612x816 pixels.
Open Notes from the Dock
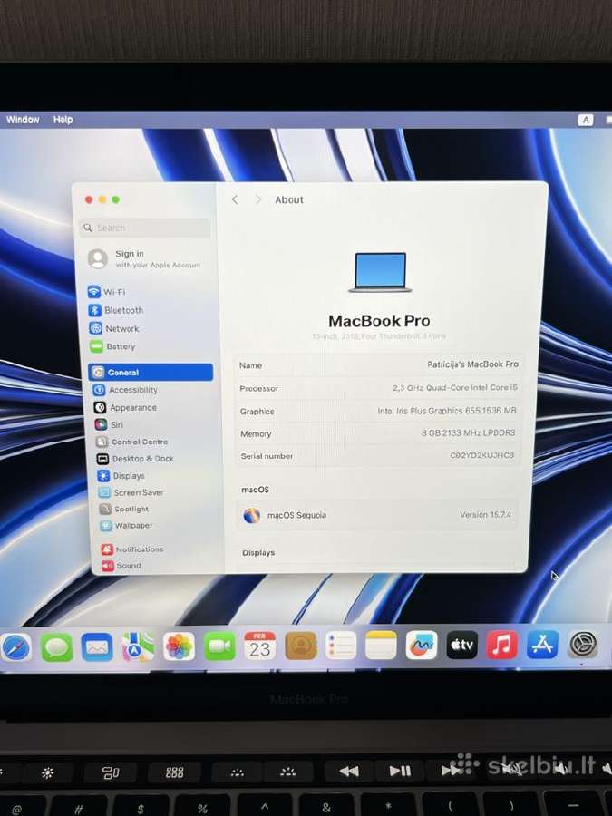pyautogui.click(x=381, y=646)
